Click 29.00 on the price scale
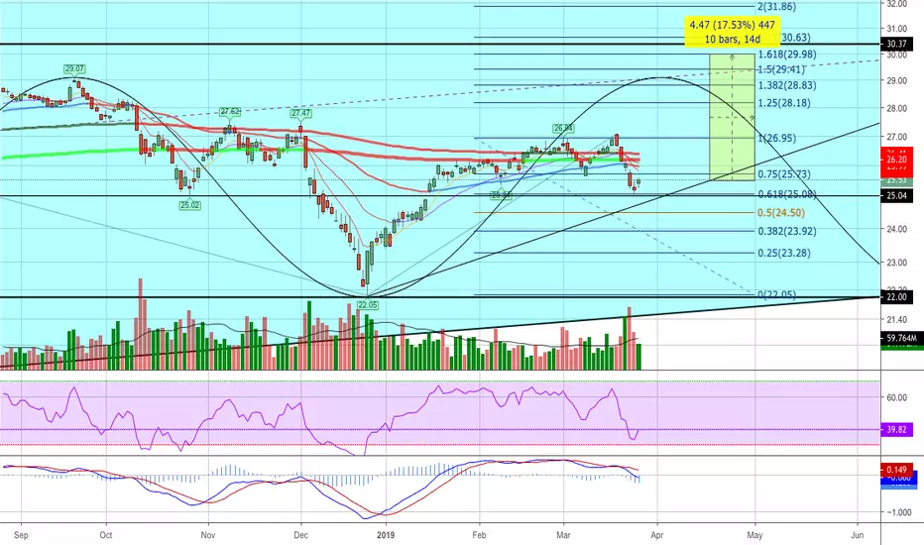Screen dimensions: 924x545 pyautogui.click(x=897, y=80)
